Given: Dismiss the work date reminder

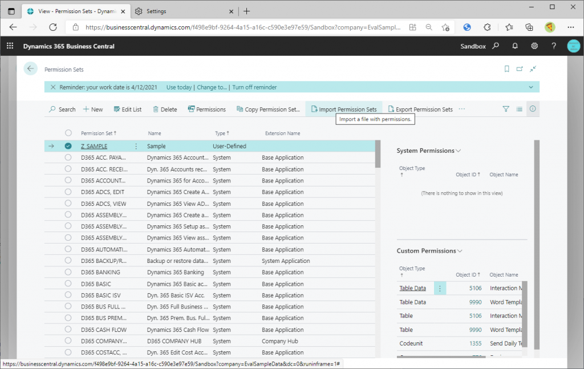Looking at the screenshot, I should click(x=53, y=87).
